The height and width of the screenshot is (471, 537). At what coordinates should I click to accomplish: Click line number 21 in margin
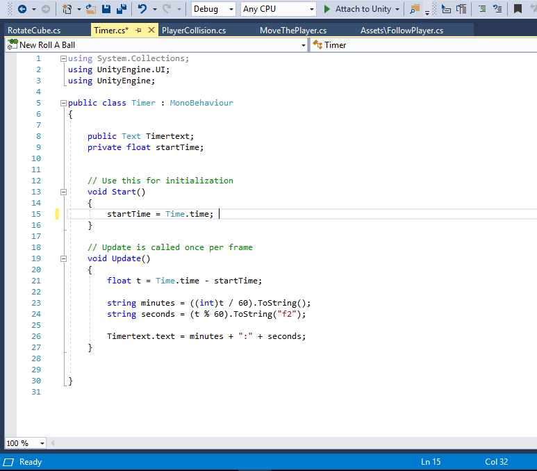[x=36, y=281]
